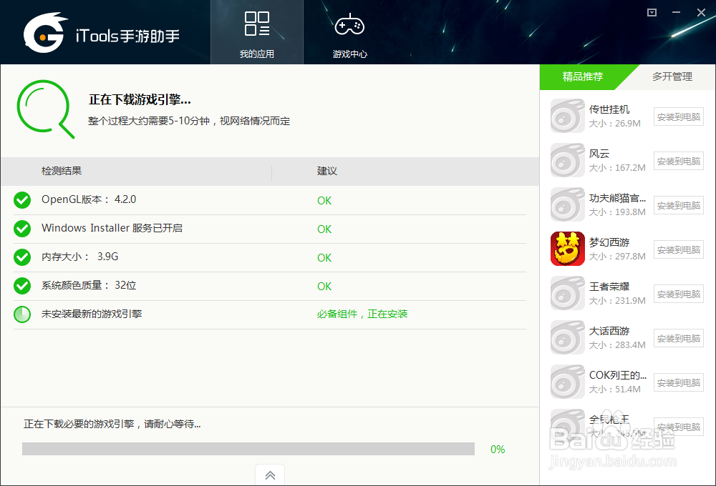Screen dimensions: 716x486
Task: Install 功夫熊猫官 with 安装到电脑 button
Action: click(679, 205)
